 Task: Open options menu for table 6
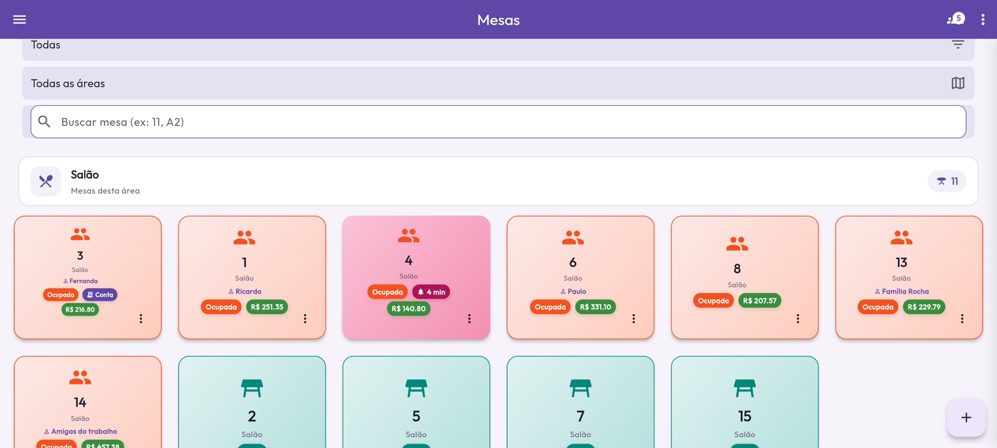click(x=634, y=319)
